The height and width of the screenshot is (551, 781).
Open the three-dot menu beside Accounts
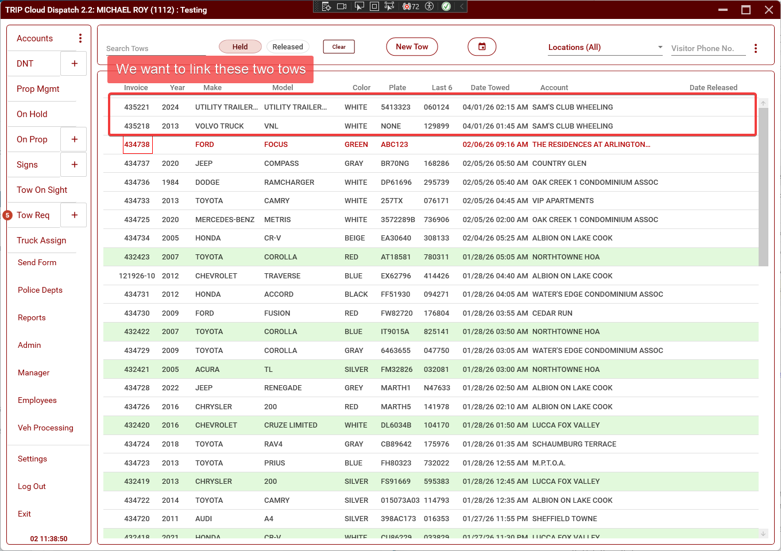point(80,38)
